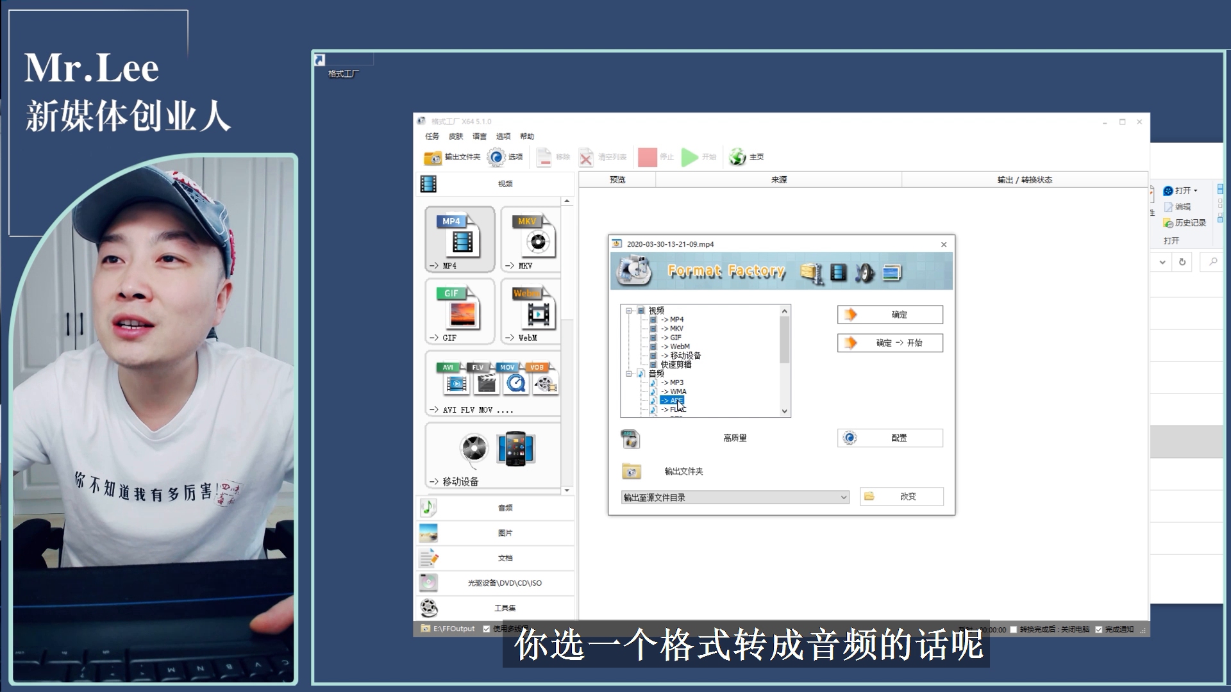Open the 皮肤 menu
The height and width of the screenshot is (692, 1231).
click(x=456, y=136)
